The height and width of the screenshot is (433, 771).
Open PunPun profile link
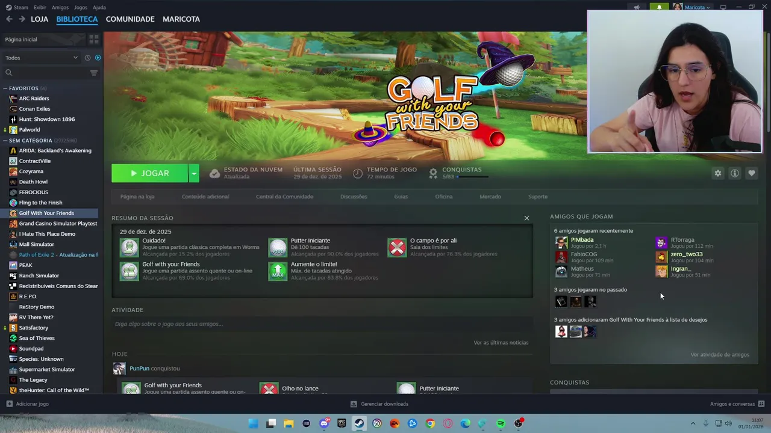139,369
